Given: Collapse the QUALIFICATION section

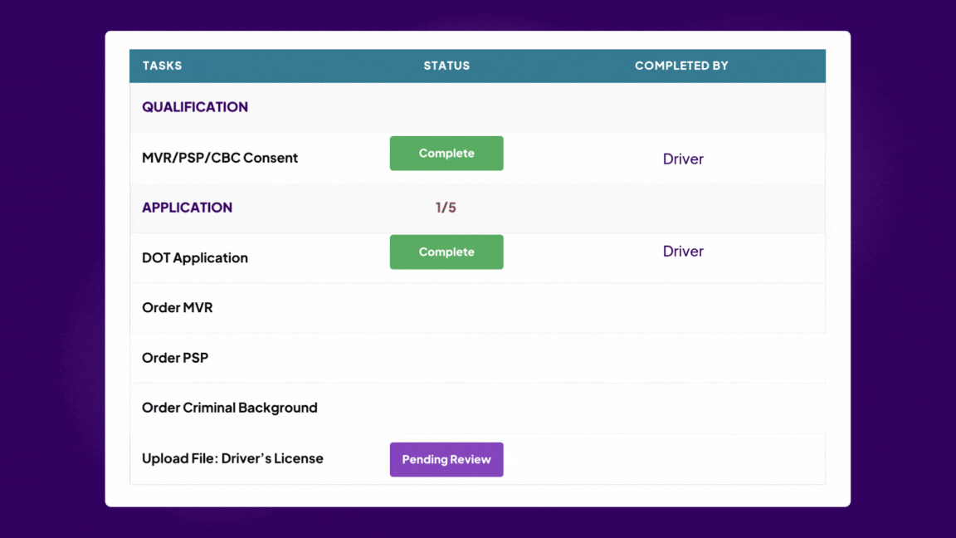Looking at the screenshot, I should 195,107.
